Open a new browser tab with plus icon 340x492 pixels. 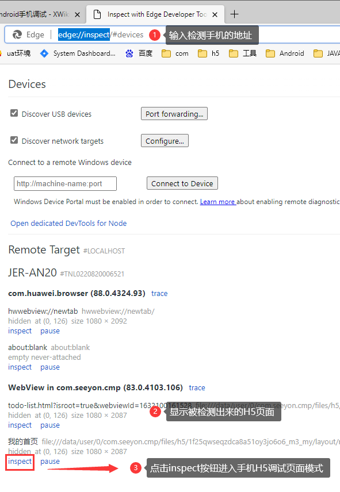234,14
